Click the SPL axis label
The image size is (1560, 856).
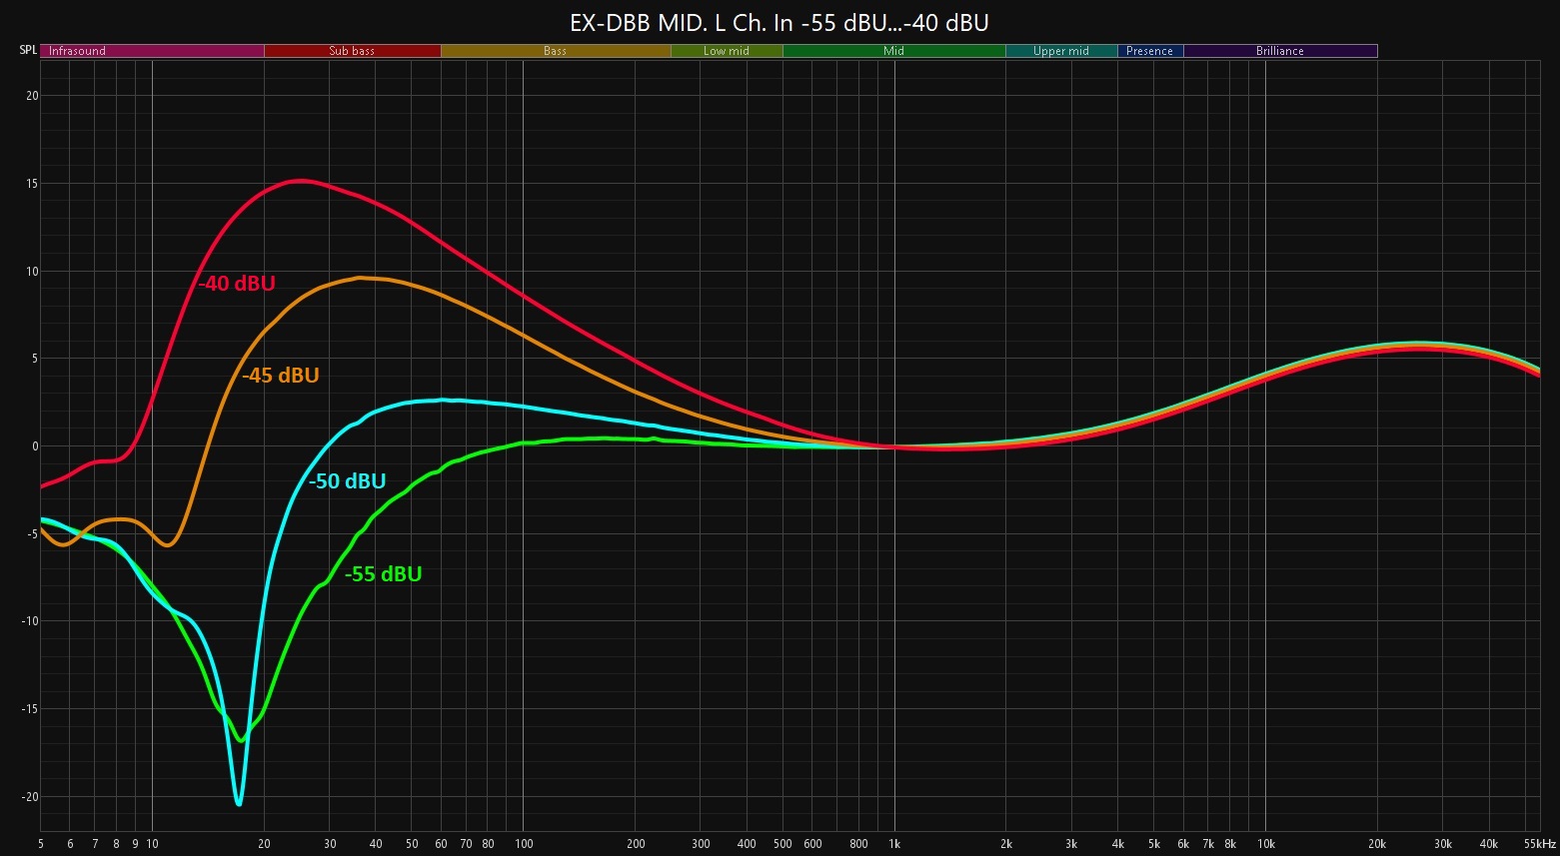coord(28,50)
